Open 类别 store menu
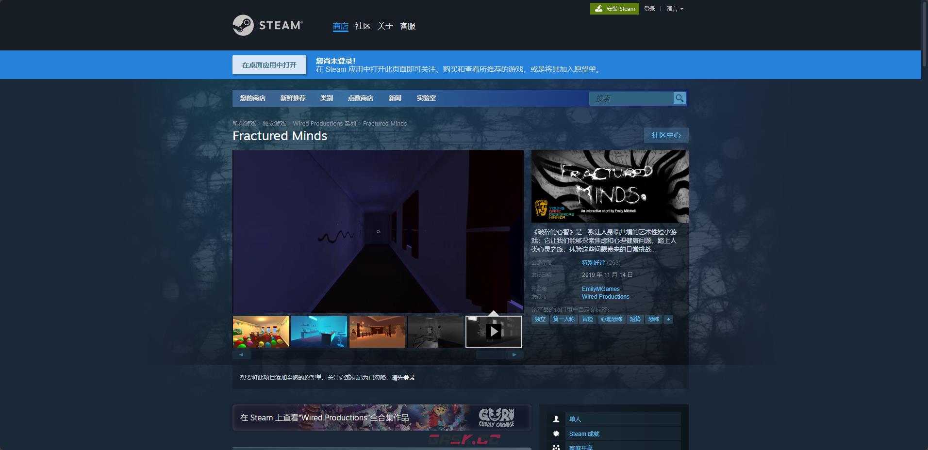 327,98
